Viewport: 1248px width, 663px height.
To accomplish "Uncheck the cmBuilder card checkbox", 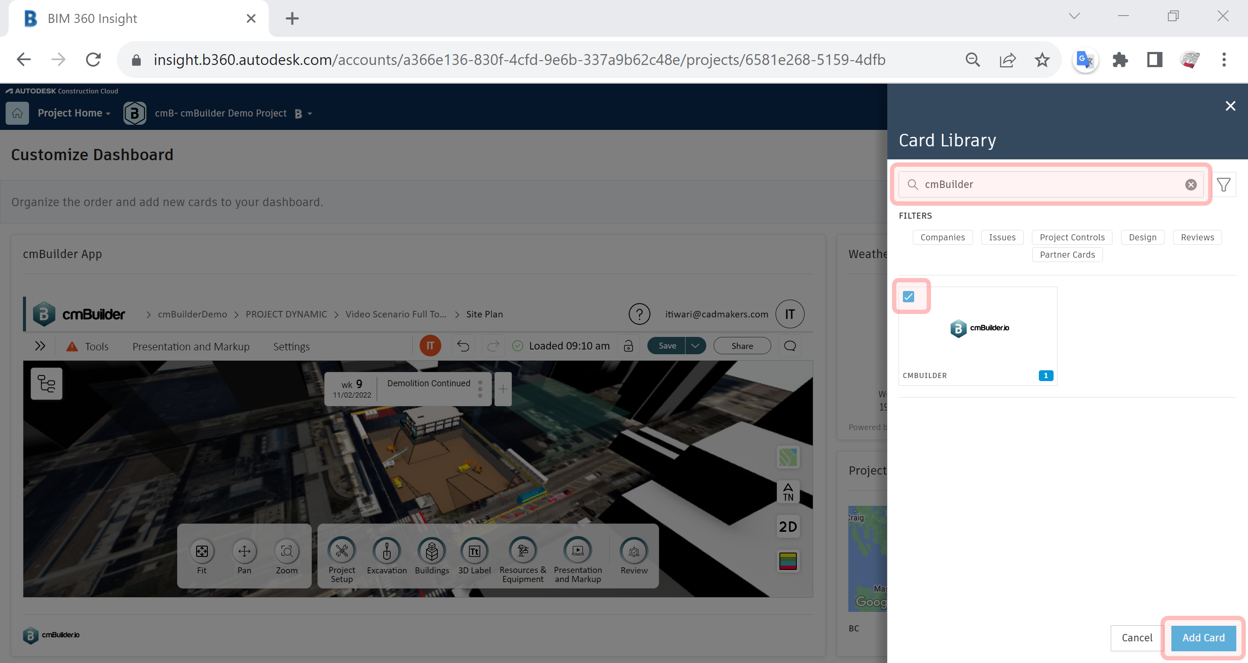I will pos(909,297).
